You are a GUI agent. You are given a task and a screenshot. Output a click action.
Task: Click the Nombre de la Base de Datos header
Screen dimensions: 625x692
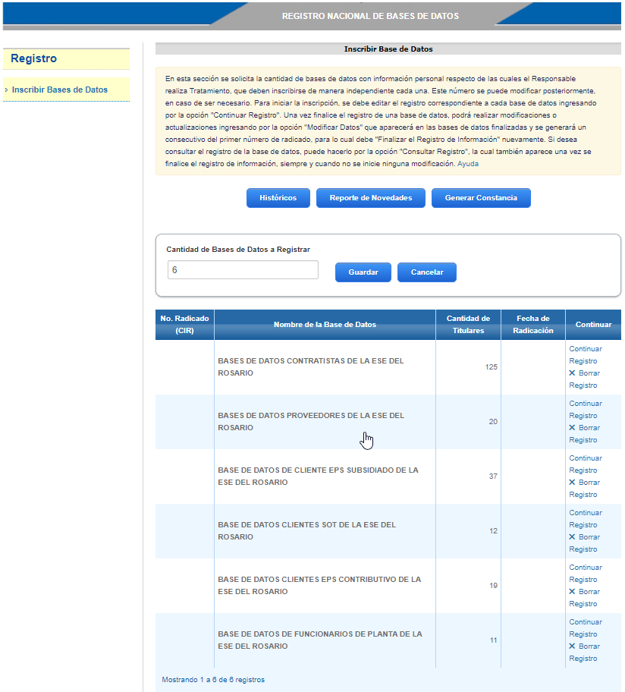(x=325, y=325)
